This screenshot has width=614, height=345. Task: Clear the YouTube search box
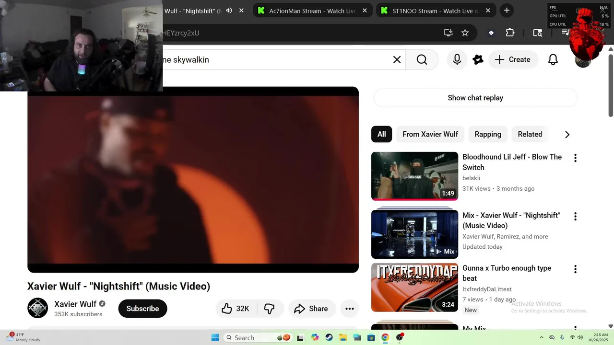(x=397, y=59)
